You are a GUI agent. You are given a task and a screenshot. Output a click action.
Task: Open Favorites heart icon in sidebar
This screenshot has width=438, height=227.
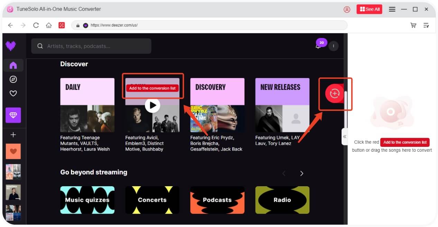[13, 93]
